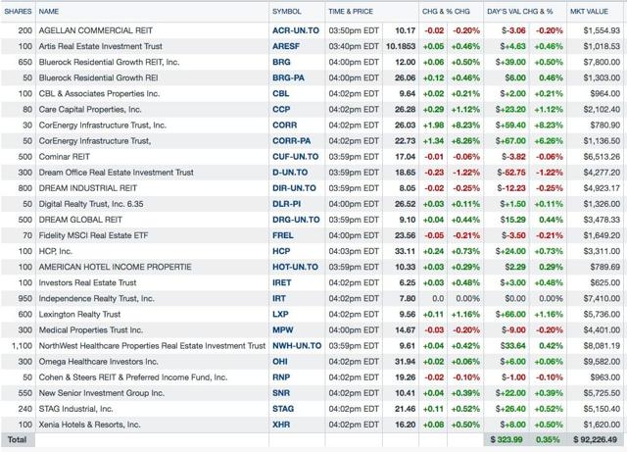Sort by CHG & % CHG header

click(446, 12)
